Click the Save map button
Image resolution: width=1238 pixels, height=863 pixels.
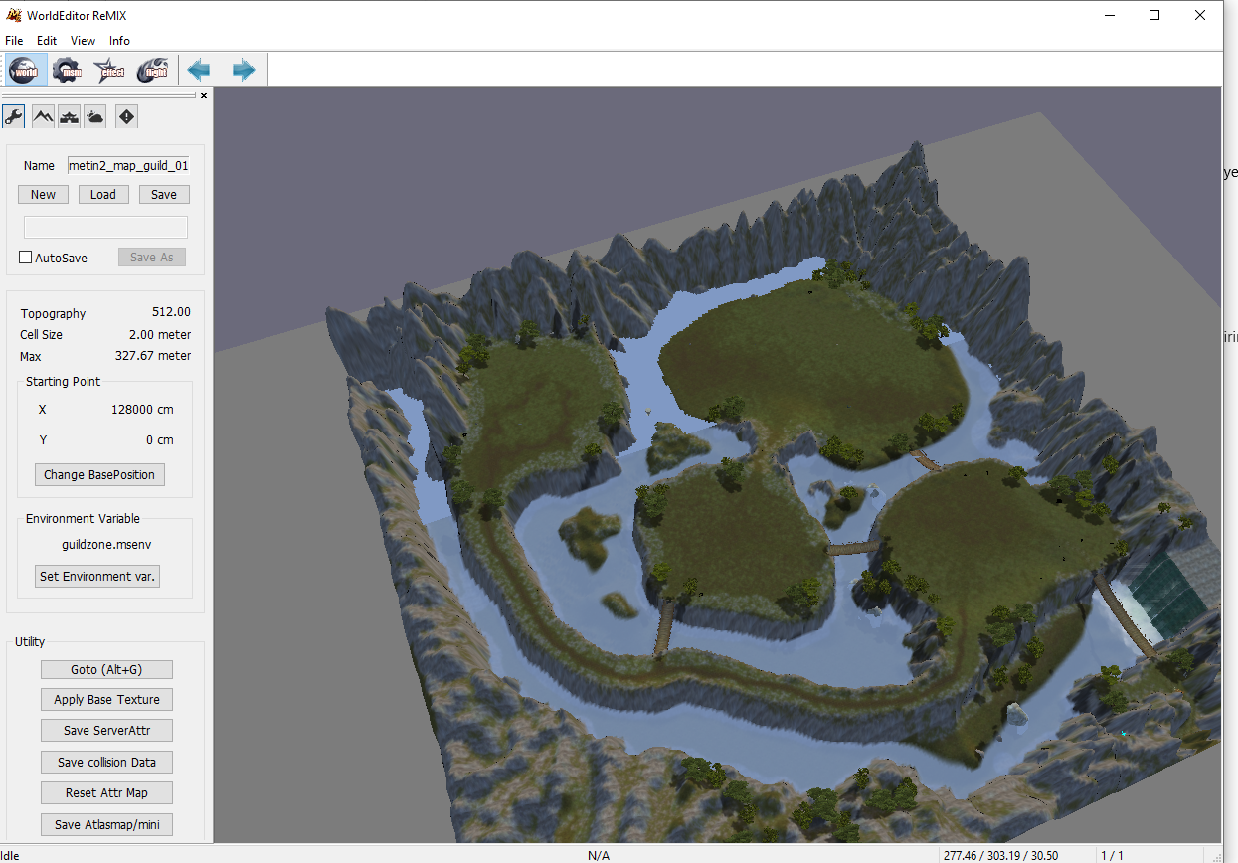pos(164,195)
